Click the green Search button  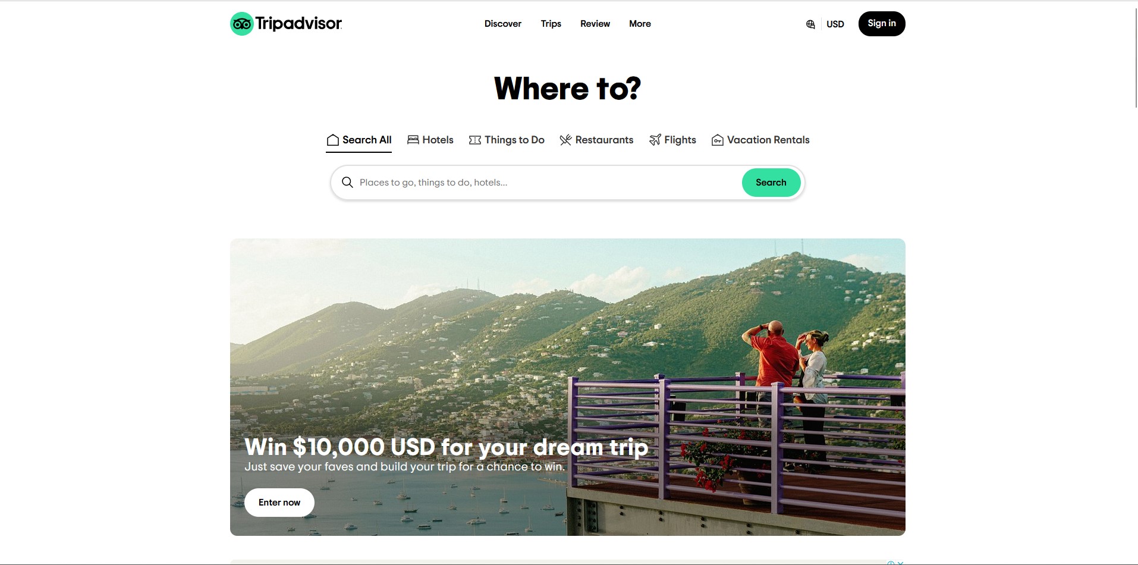[771, 183]
